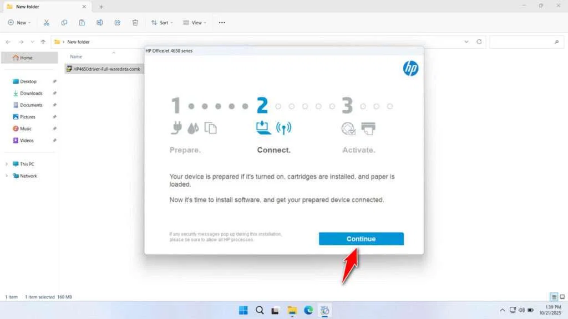
Task: Click the Copy icon in Explorer toolbar
Action: [64, 23]
